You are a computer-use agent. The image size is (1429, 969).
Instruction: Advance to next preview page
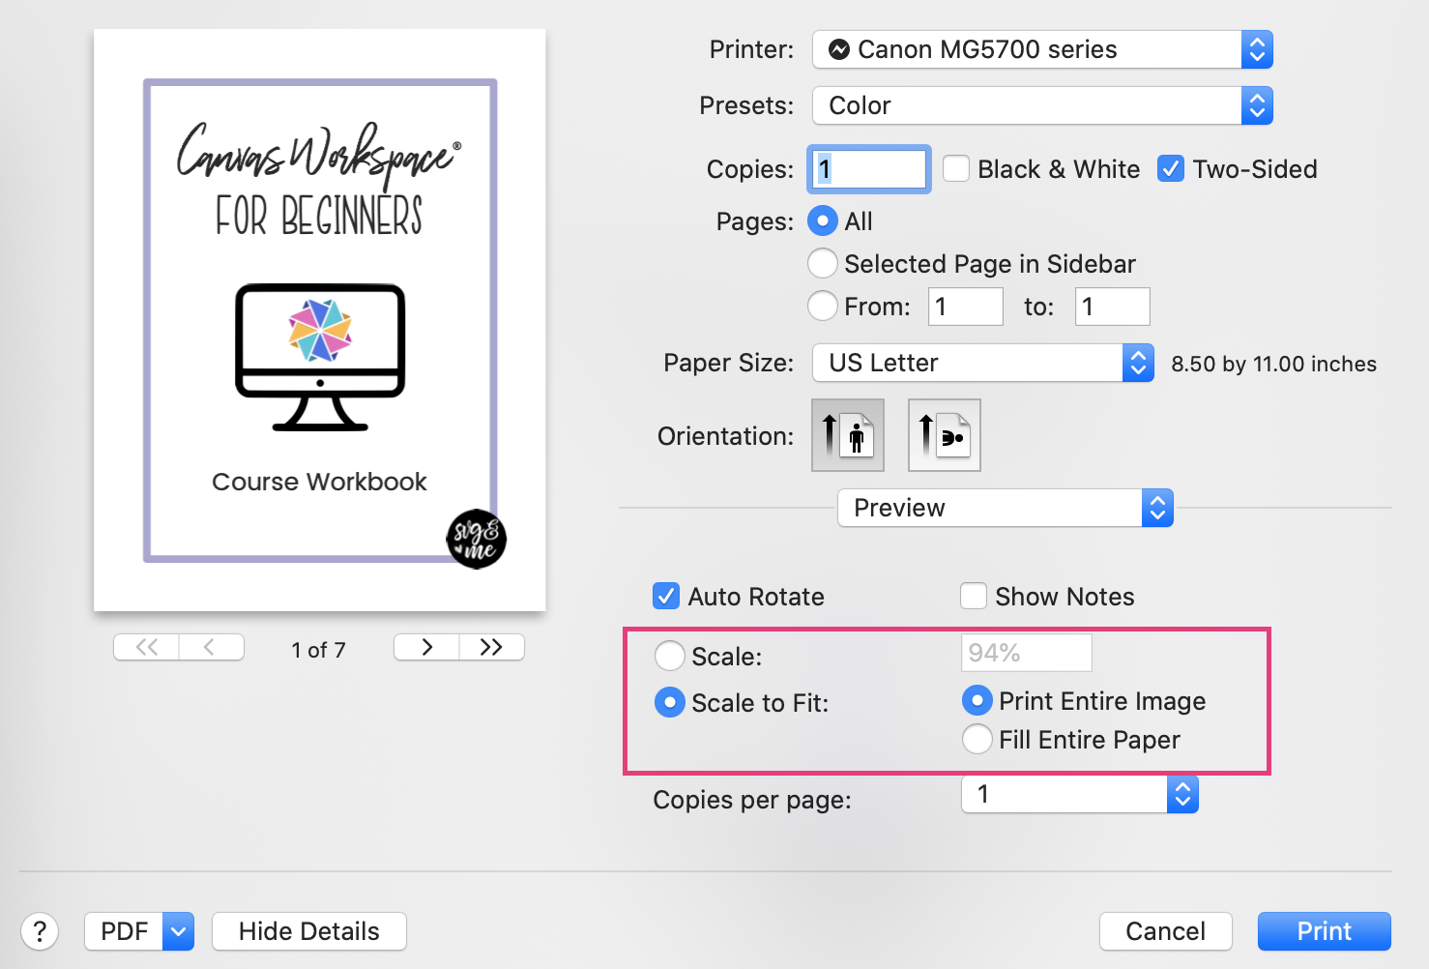tap(426, 647)
